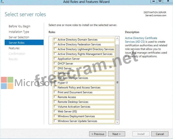This screenshot has width=173, height=139.
Task: Click the Select server roles heading
Action: 25,14
